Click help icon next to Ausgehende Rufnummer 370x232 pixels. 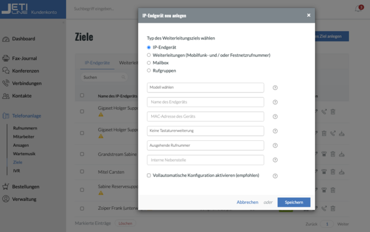(275, 146)
